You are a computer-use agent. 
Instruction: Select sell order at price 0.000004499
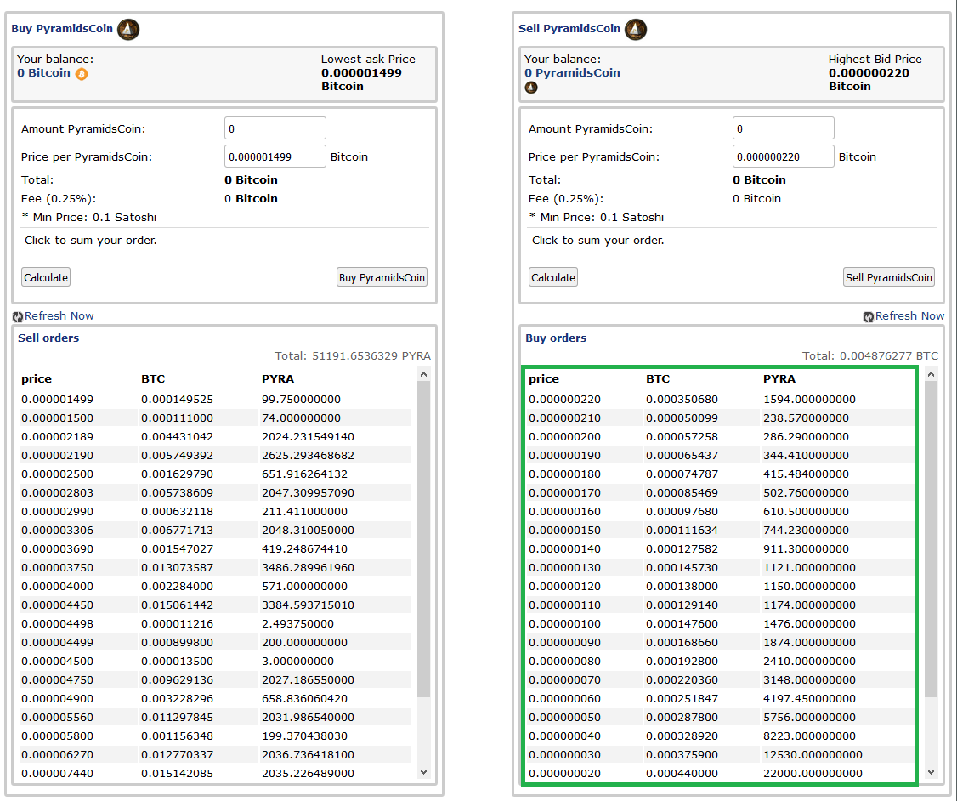tap(215, 642)
